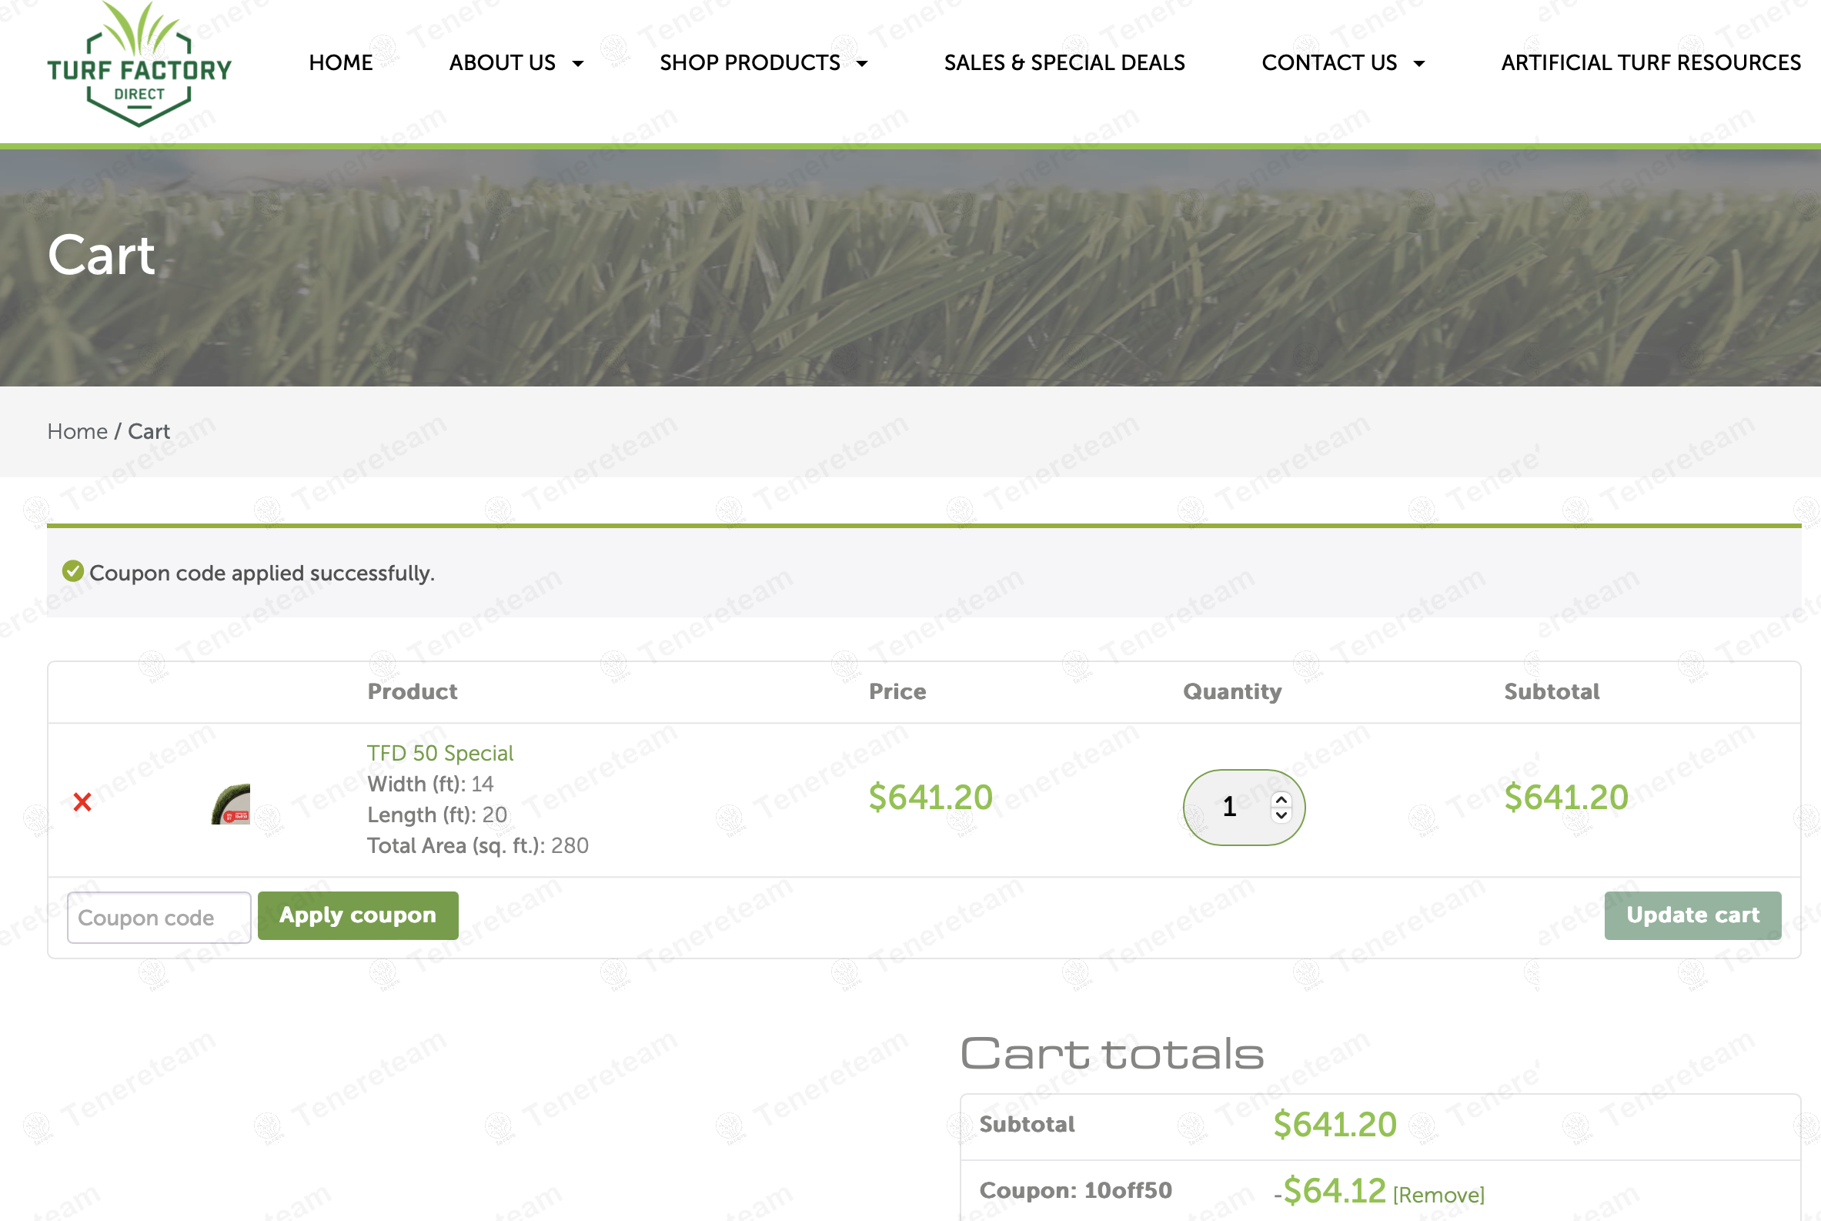Go to the Home menu item
The image size is (1821, 1221).
(340, 62)
